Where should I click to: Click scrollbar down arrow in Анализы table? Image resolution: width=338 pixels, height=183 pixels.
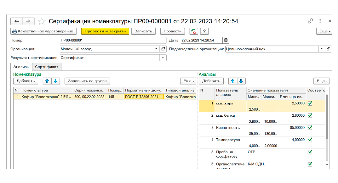[x=327, y=165]
